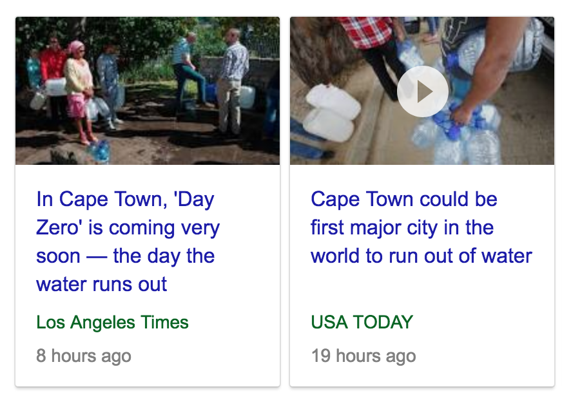
Task: Click the 'water runs out' headline line
Action: click(x=101, y=285)
